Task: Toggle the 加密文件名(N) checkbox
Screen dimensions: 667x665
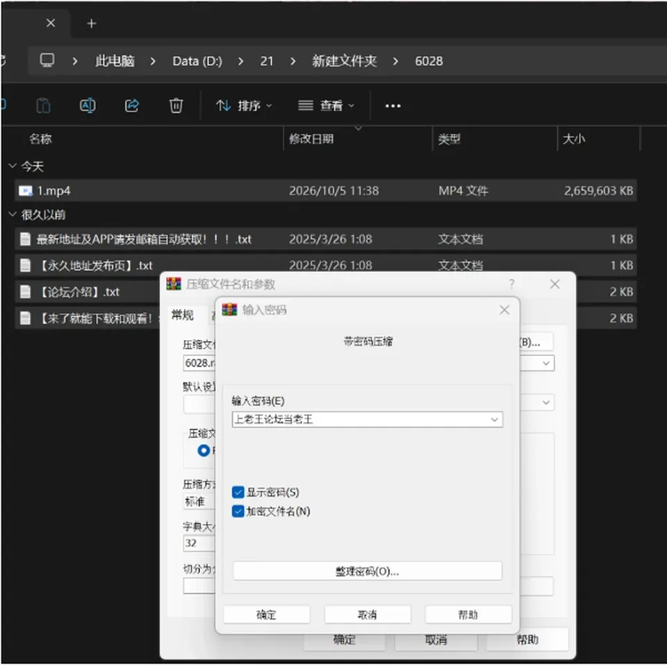Action: coord(238,511)
